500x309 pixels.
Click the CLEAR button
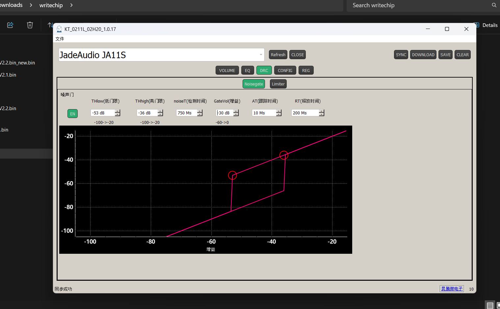[x=462, y=55]
